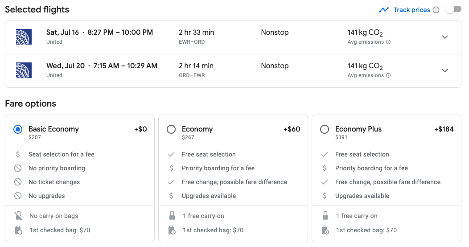This screenshot has width=469, height=247.
Task: Expand the Sat, Jul 16 flight details
Action: [444, 37]
